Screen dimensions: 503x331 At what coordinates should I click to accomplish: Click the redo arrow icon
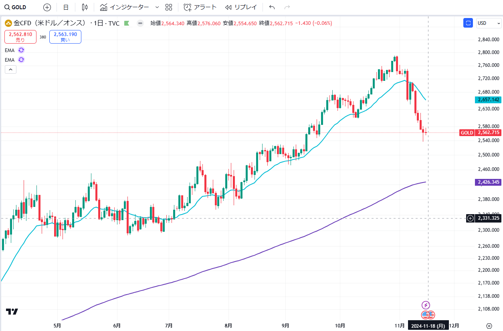click(287, 7)
